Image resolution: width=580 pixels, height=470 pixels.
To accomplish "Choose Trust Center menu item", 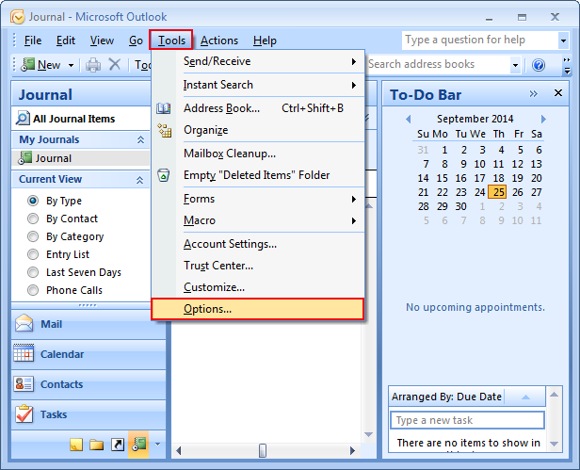I will [258, 266].
